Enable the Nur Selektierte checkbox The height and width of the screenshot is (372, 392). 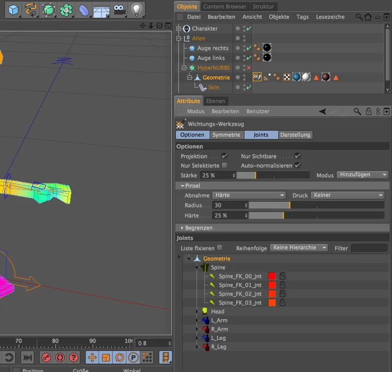[x=225, y=165]
